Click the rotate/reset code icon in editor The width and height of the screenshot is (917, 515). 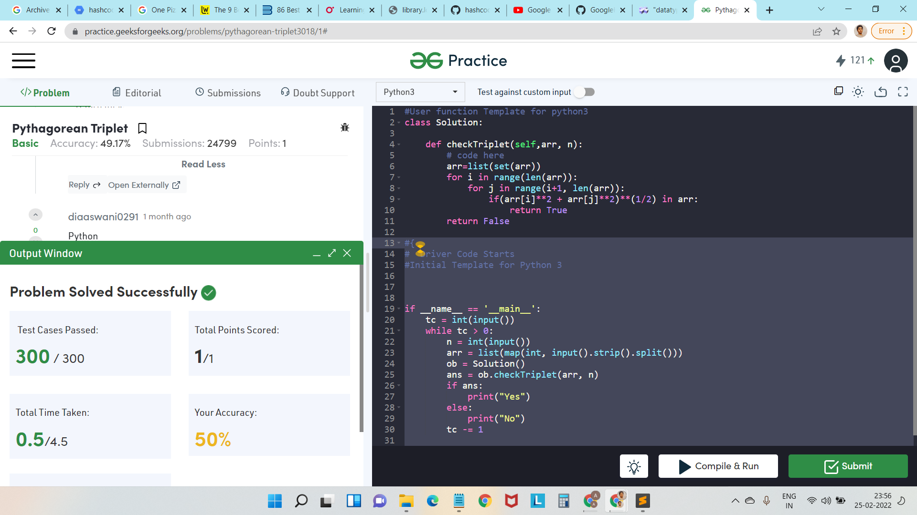click(881, 92)
